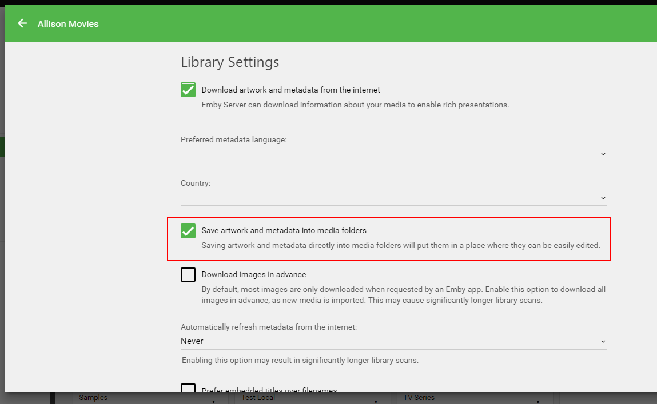
Task: Open the Automatically refresh metadata dropdown showing Never
Action: [x=393, y=341]
